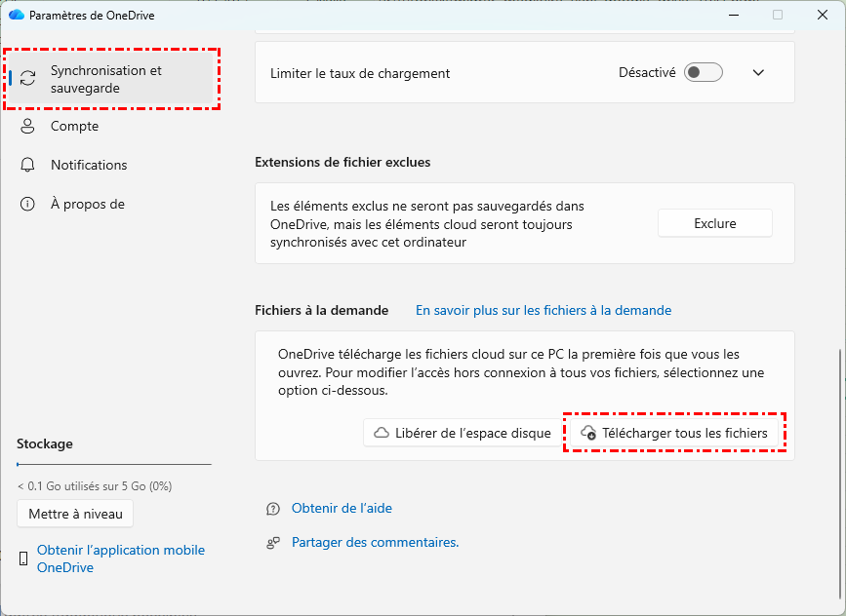This screenshot has height=616, width=846.
Task: Open the Notifications section
Action: coord(89,165)
